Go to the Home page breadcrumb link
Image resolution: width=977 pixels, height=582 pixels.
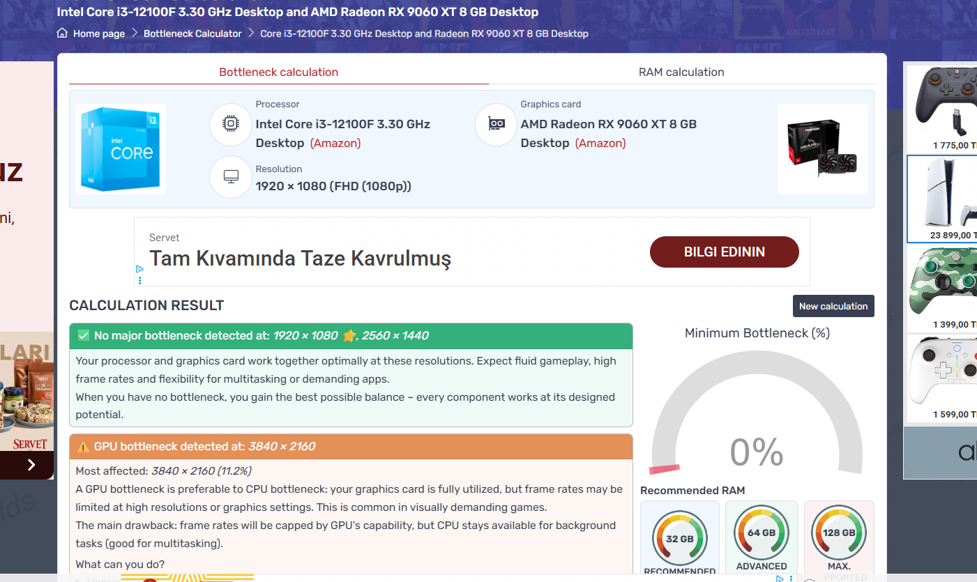point(99,33)
